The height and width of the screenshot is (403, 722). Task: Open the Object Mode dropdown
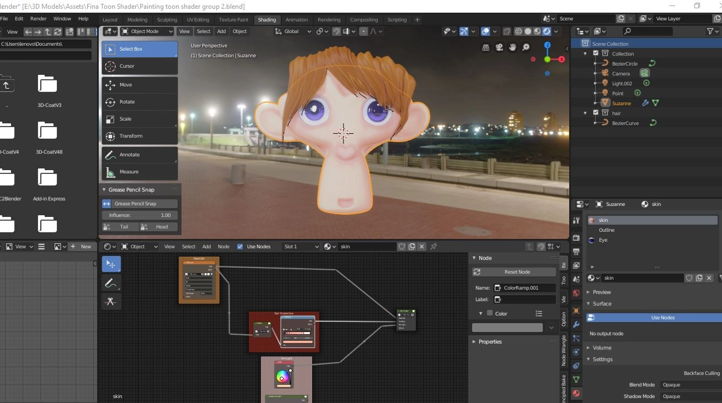point(147,31)
